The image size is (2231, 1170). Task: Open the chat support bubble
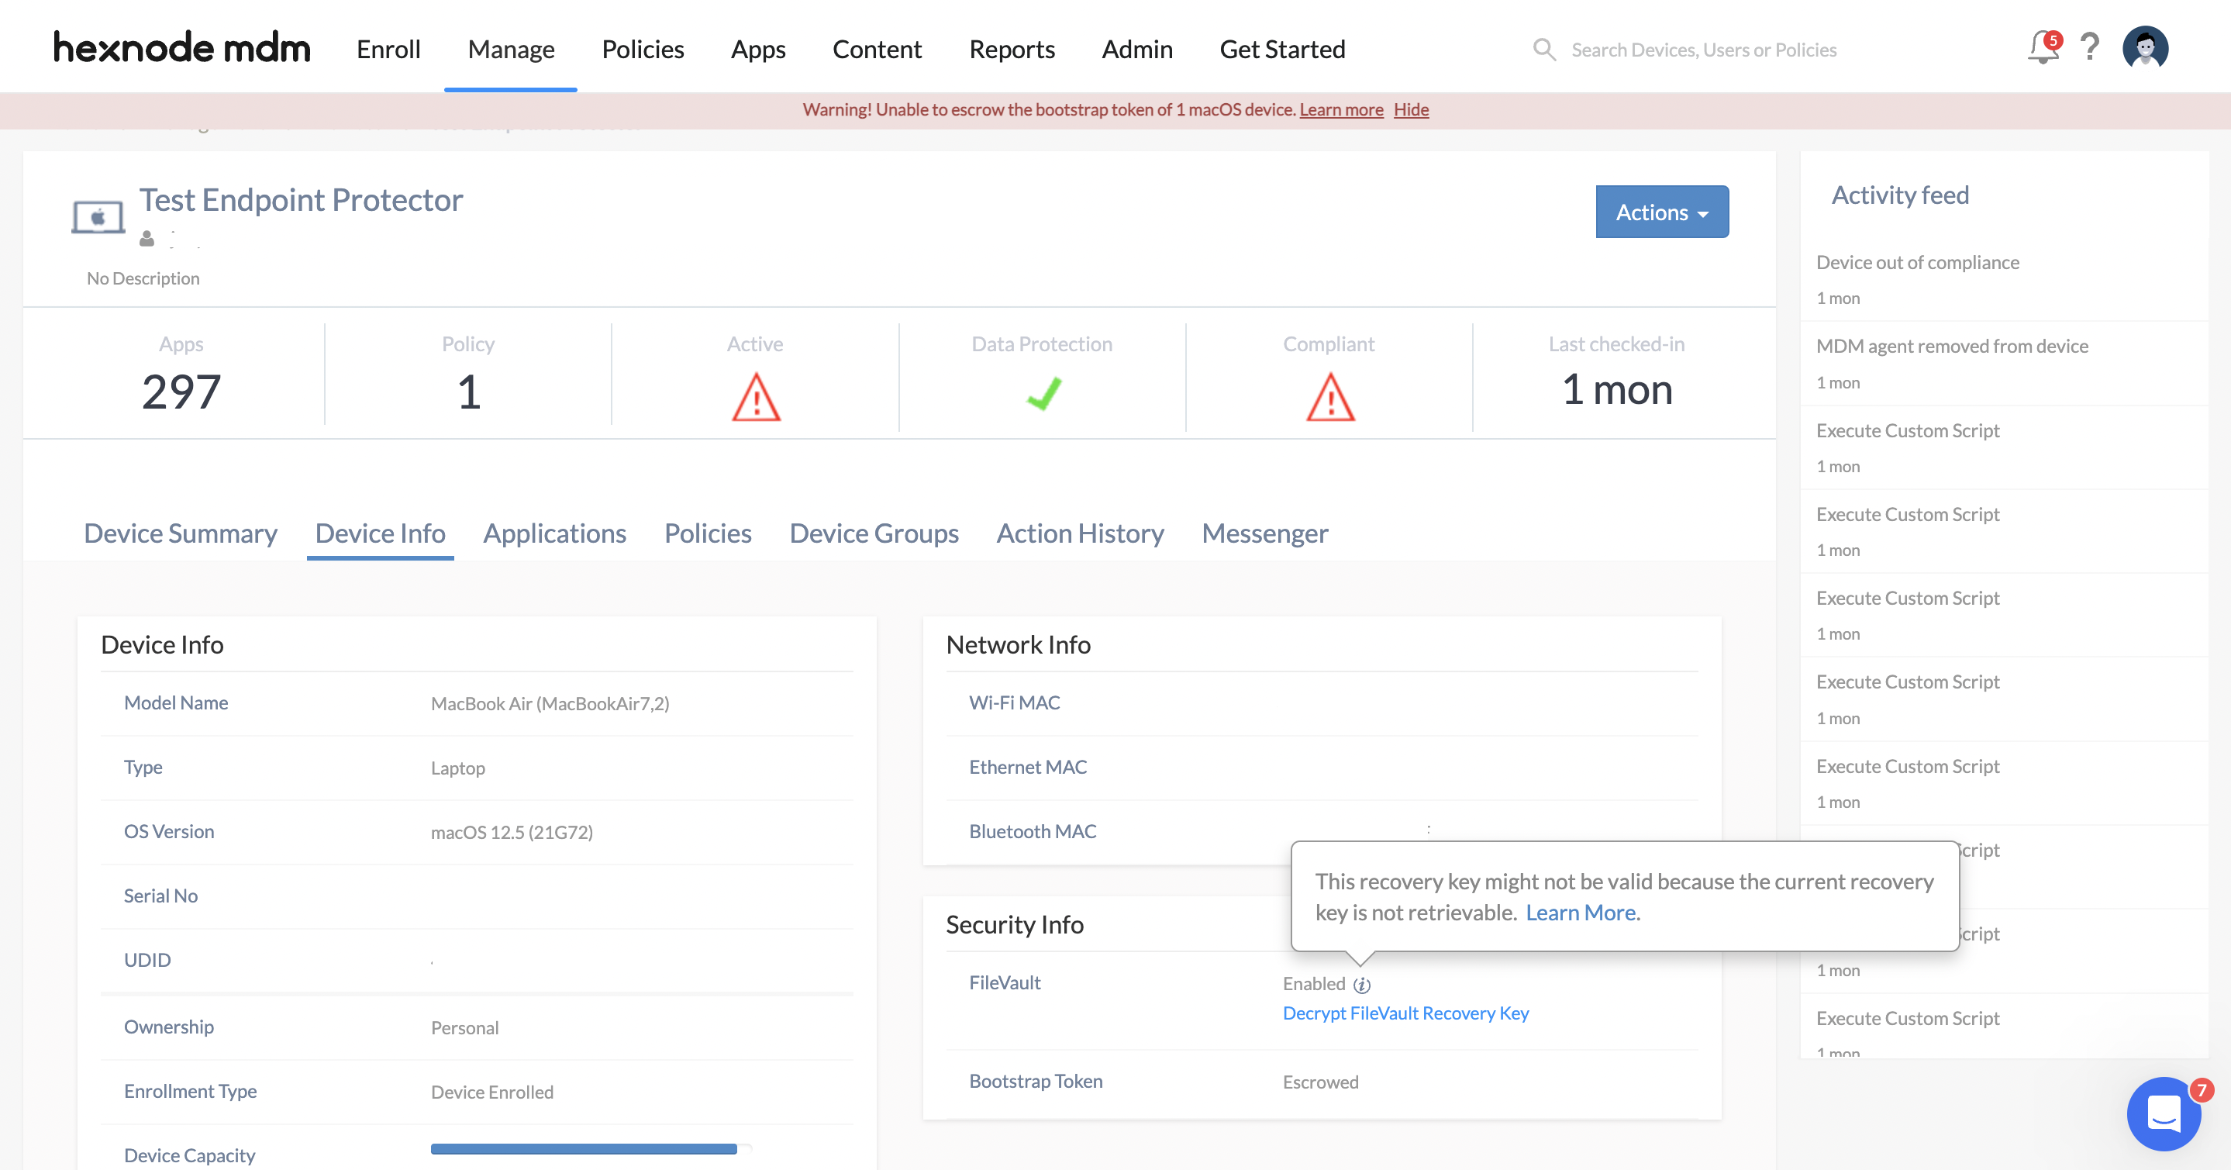point(2164,1113)
